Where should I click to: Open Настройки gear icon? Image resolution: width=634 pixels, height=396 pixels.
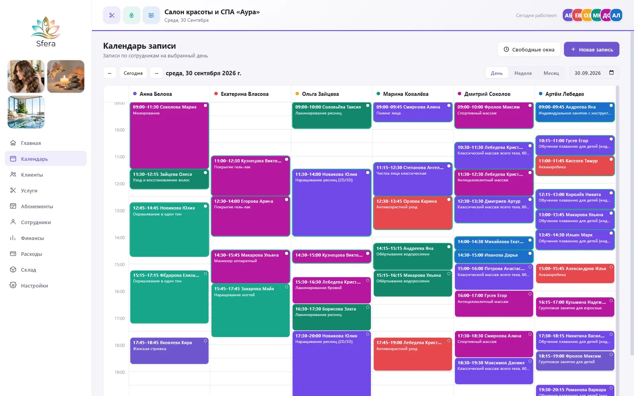click(13, 286)
